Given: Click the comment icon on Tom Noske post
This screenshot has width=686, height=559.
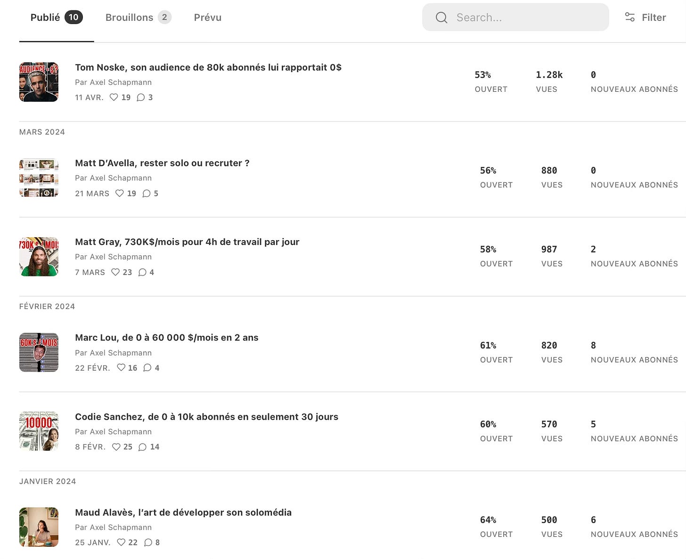Looking at the screenshot, I should coord(141,97).
